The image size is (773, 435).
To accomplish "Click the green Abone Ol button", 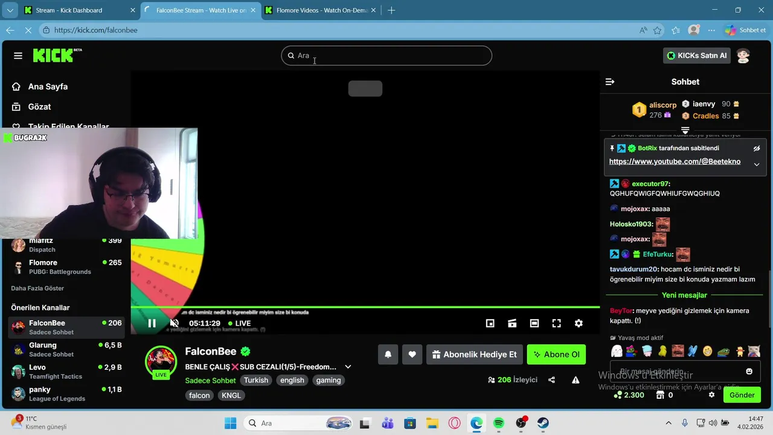I will tap(556, 355).
